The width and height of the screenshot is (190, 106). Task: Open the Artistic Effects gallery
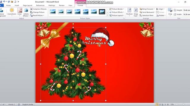point(26,12)
